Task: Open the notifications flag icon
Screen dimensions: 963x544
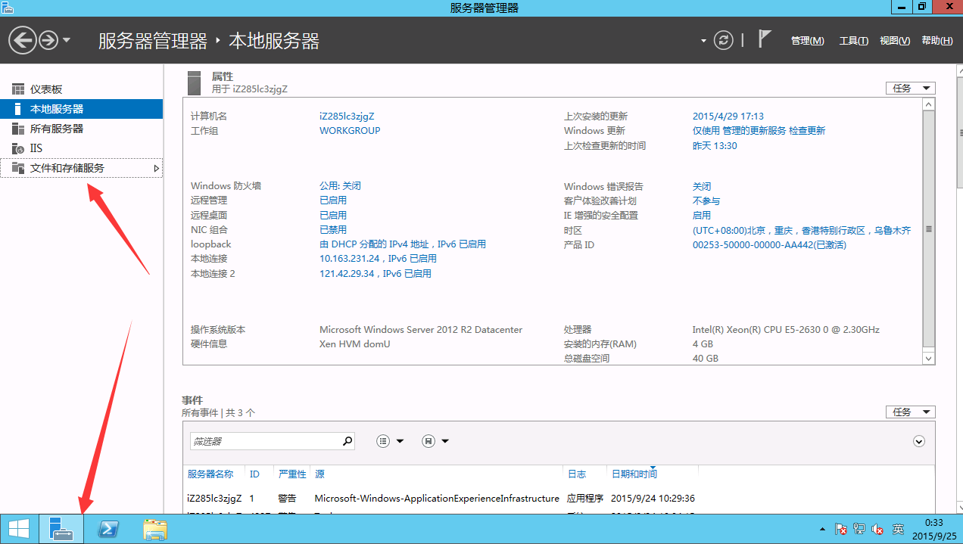Action: click(x=765, y=39)
